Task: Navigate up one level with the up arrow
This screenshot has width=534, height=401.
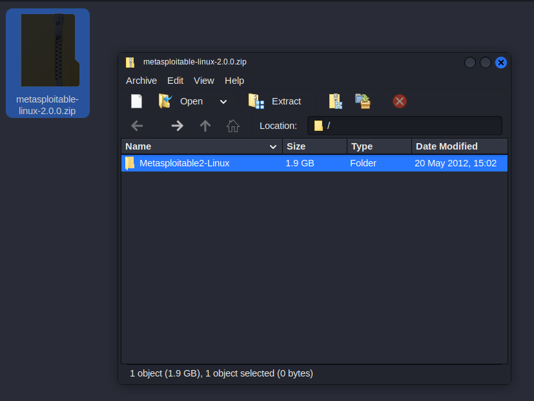Action: coord(205,126)
